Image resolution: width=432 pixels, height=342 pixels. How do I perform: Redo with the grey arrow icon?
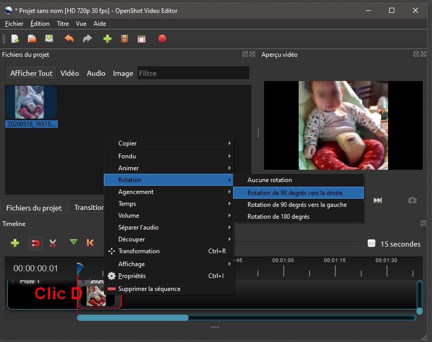(x=87, y=39)
